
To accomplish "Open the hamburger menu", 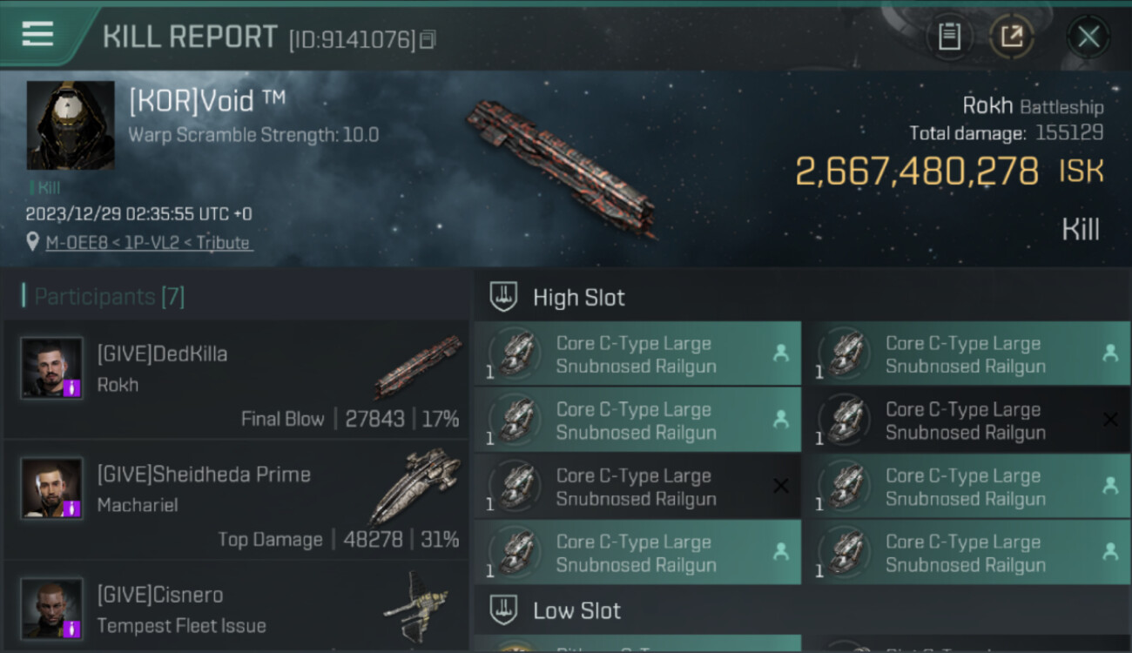I will coord(37,34).
